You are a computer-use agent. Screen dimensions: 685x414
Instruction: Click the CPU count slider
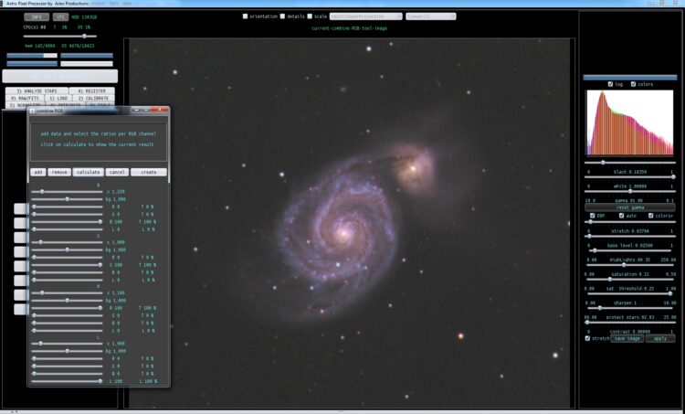click(60, 37)
